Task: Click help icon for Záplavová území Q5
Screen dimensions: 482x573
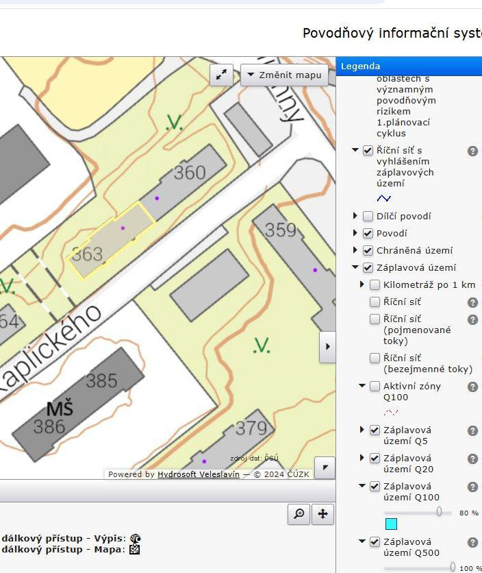Action: [x=472, y=430]
